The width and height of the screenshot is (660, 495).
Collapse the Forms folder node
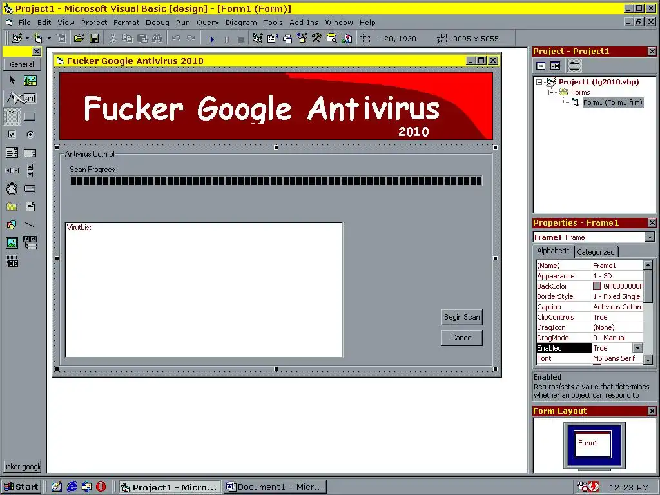(x=551, y=92)
